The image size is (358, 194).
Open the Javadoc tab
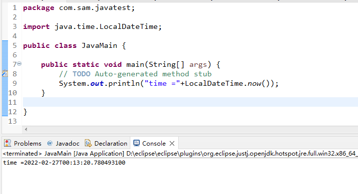[x=63, y=143]
